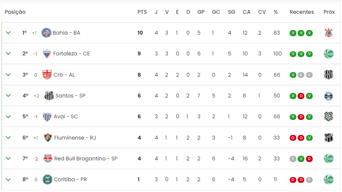
Task: Click the Crb - AL red crest
Action: (47, 75)
